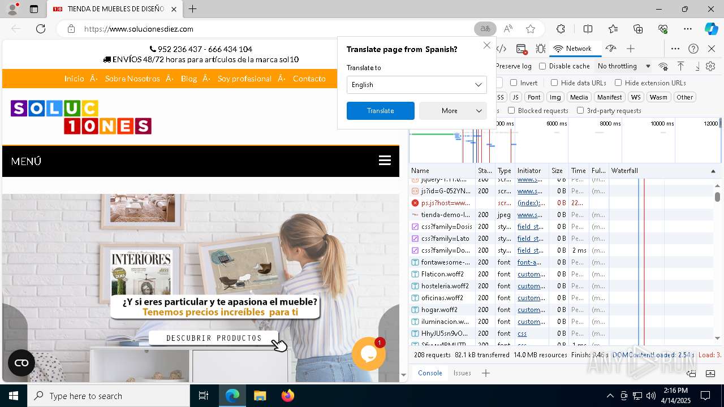Undock console drawer icon at bottom right
Viewport: 724px width, 407px height.
[x=691, y=373]
